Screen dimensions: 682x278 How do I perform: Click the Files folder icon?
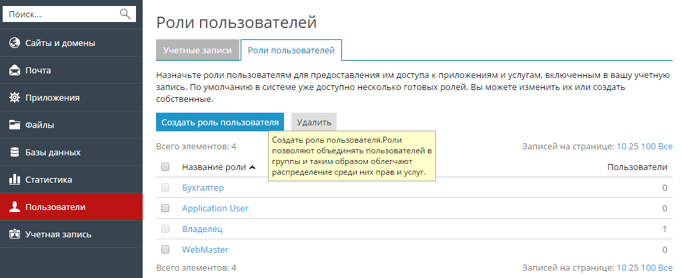tap(14, 125)
